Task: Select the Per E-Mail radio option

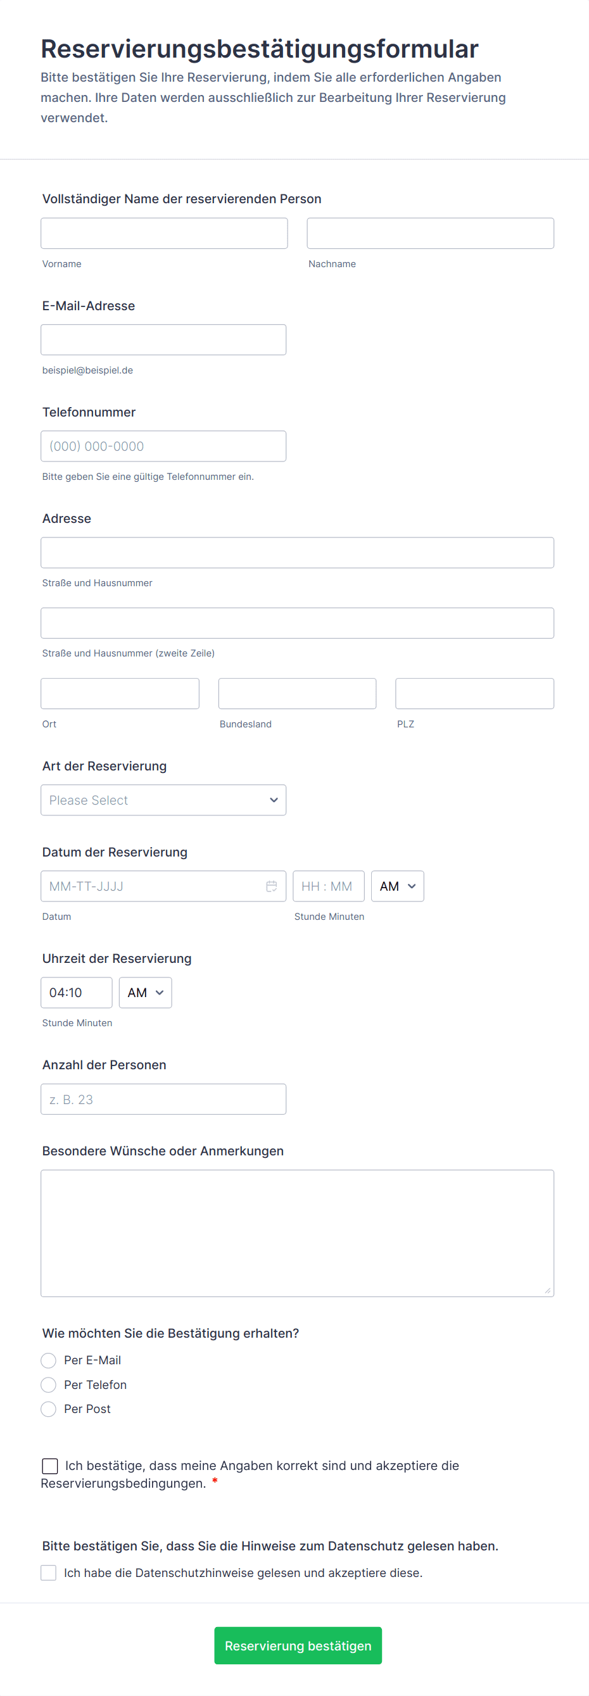Action: coord(49,1360)
